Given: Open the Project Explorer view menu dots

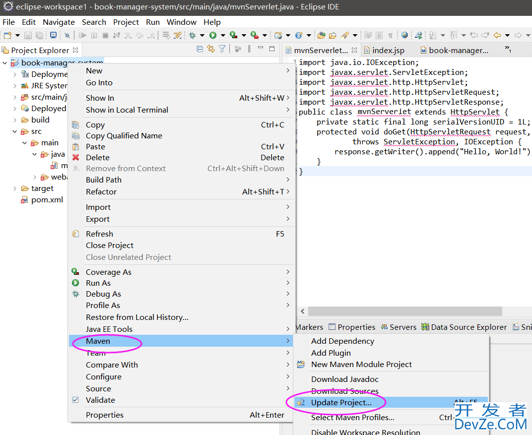Looking at the screenshot, I should pyautogui.click(x=249, y=49).
